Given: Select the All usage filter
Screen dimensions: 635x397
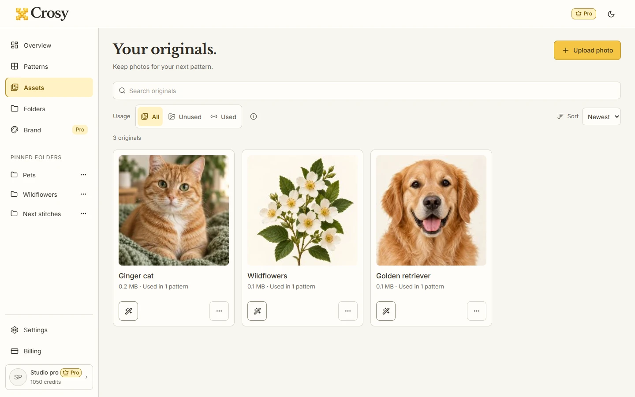Looking at the screenshot, I should pos(150,116).
